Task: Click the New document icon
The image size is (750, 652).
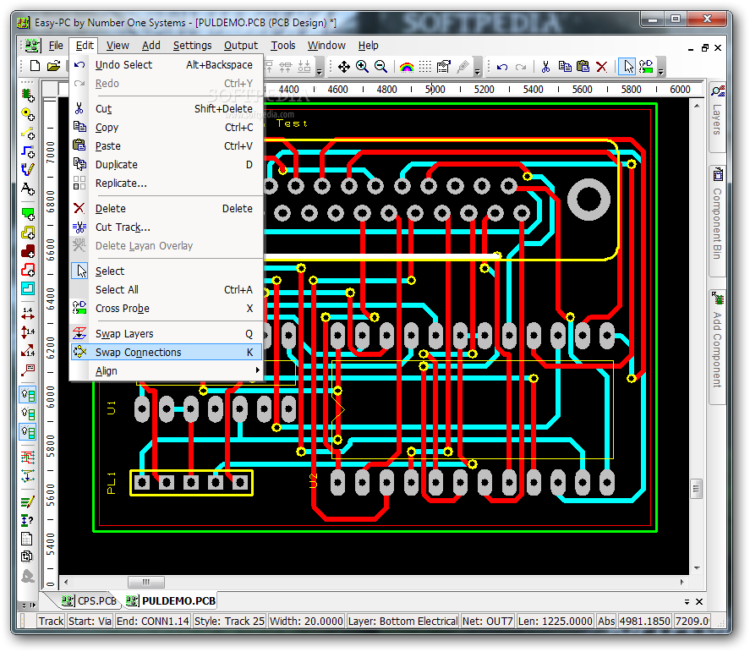Action: 35,66
